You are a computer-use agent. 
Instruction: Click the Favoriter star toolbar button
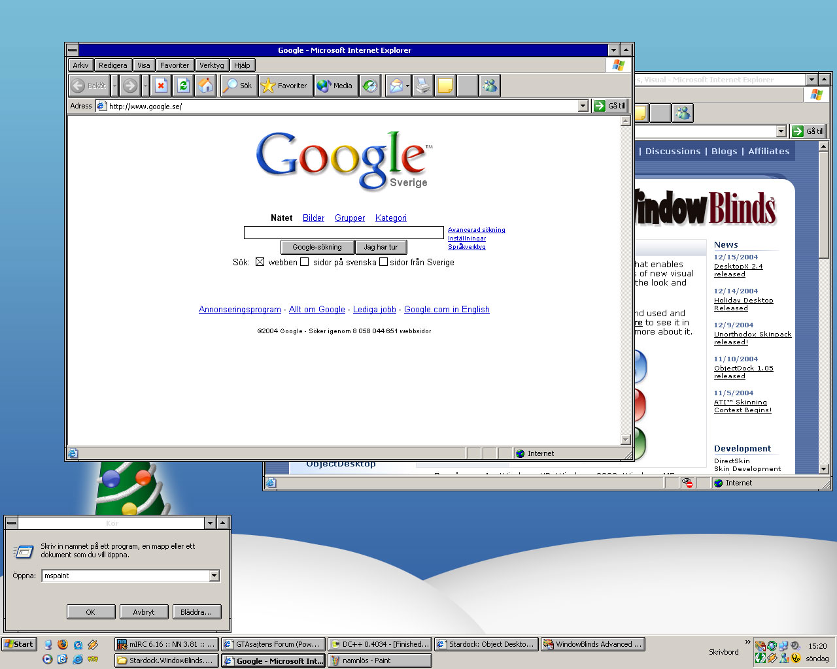(284, 86)
